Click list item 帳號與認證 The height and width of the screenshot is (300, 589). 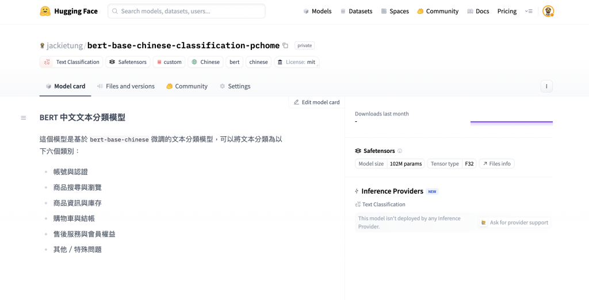pyautogui.click(x=71, y=172)
